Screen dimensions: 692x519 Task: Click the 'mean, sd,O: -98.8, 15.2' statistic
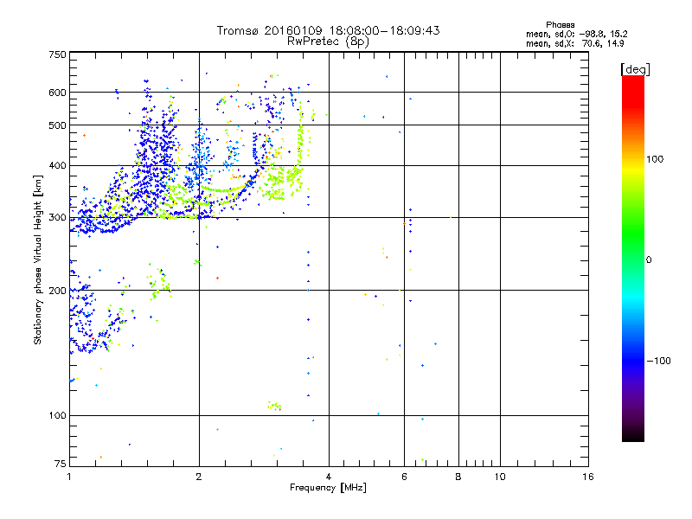(577, 34)
